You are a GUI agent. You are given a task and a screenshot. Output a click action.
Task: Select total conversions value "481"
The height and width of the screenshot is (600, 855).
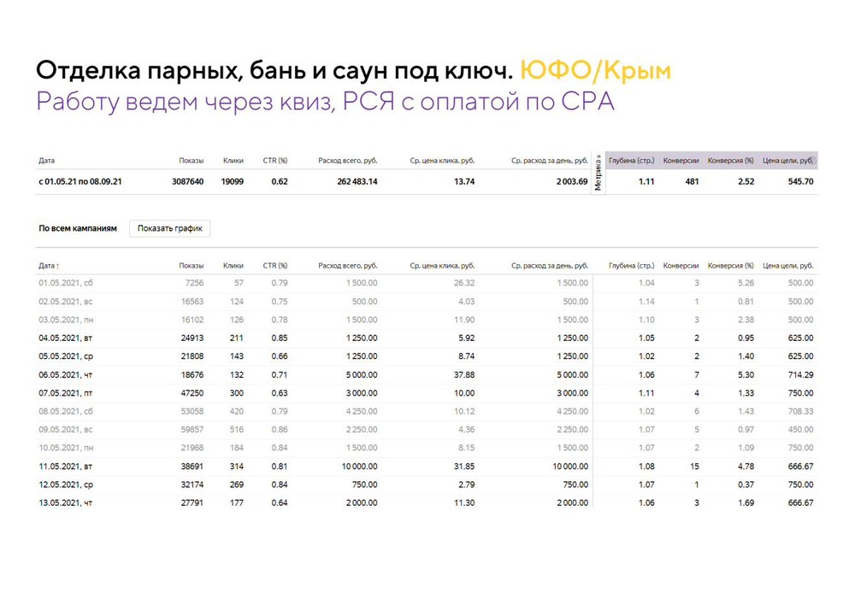(x=692, y=181)
